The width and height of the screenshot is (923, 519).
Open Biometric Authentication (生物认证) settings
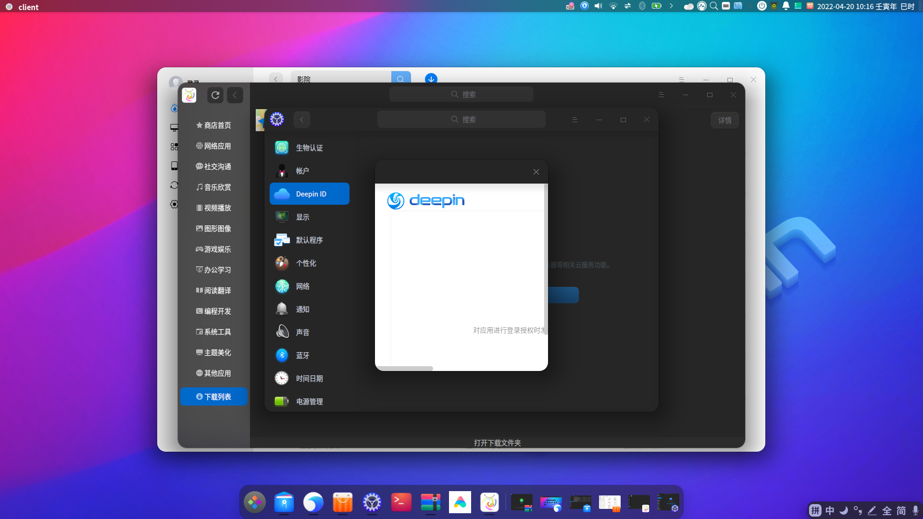[x=309, y=148]
